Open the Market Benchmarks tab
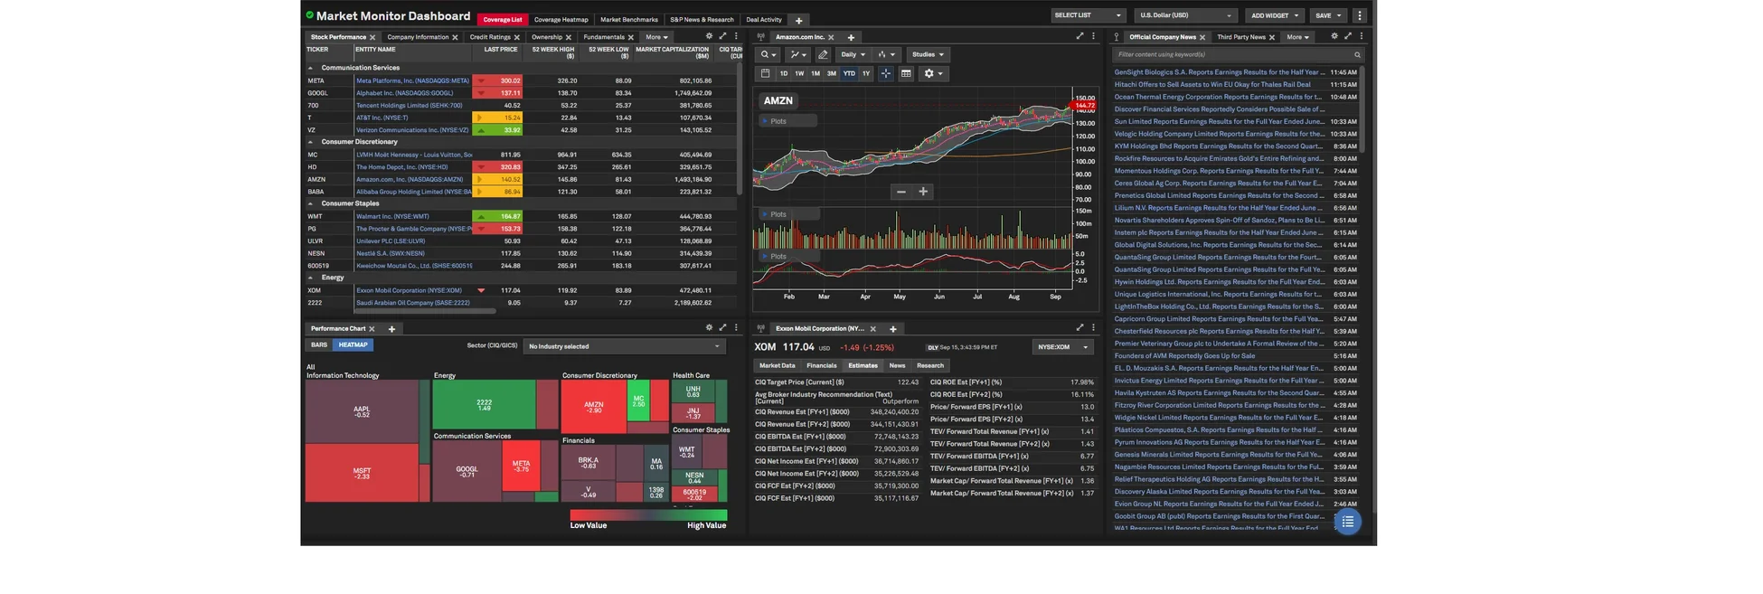 [x=629, y=20]
